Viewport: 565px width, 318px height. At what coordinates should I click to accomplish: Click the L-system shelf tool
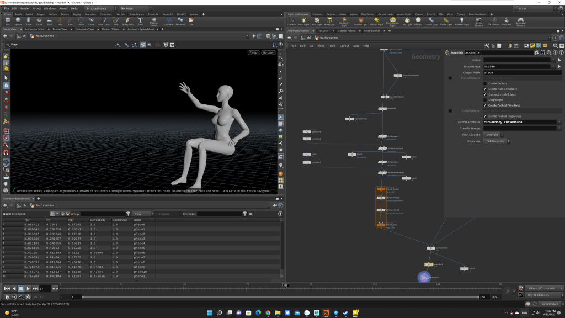(x=169, y=21)
